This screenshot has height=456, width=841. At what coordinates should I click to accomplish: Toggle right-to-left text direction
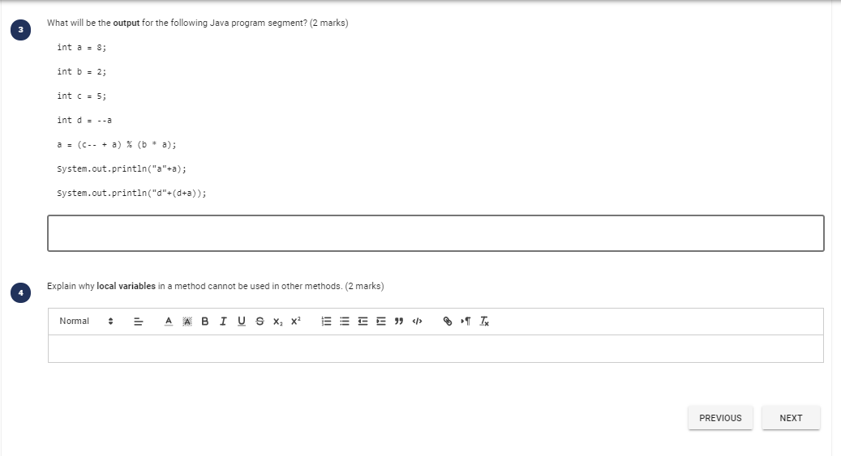pyautogui.click(x=466, y=322)
